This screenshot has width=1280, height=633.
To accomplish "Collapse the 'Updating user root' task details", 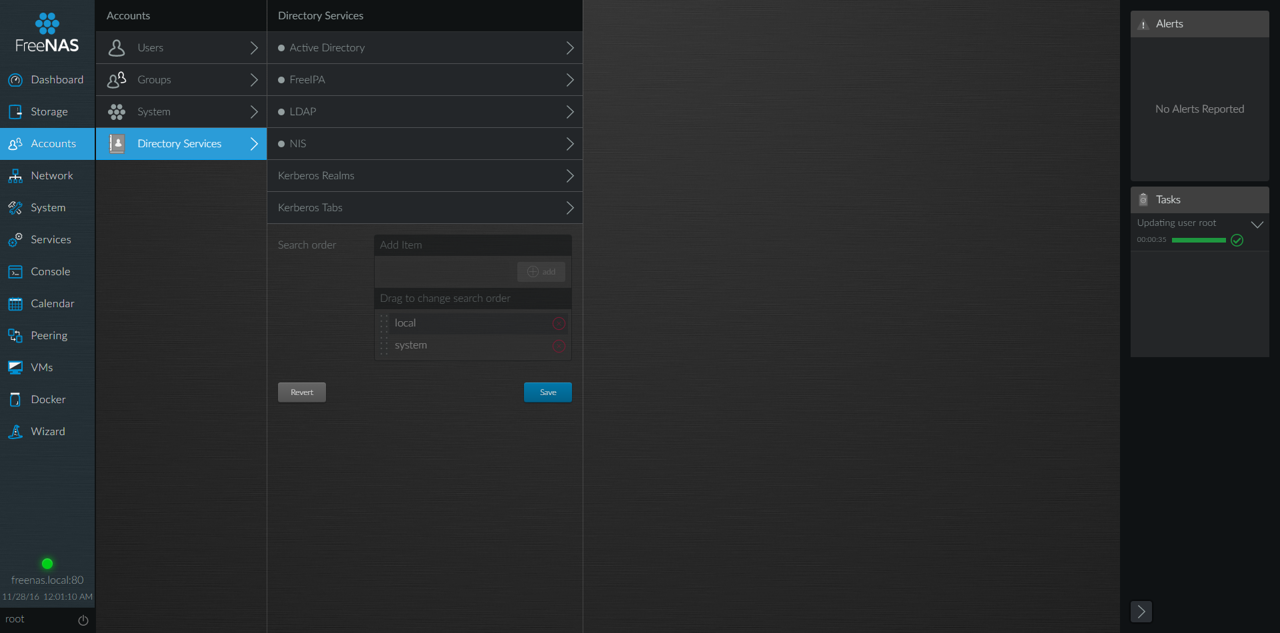I will point(1259,224).
